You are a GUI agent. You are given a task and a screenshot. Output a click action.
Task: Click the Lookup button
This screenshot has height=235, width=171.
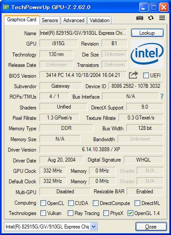[147, 33]
